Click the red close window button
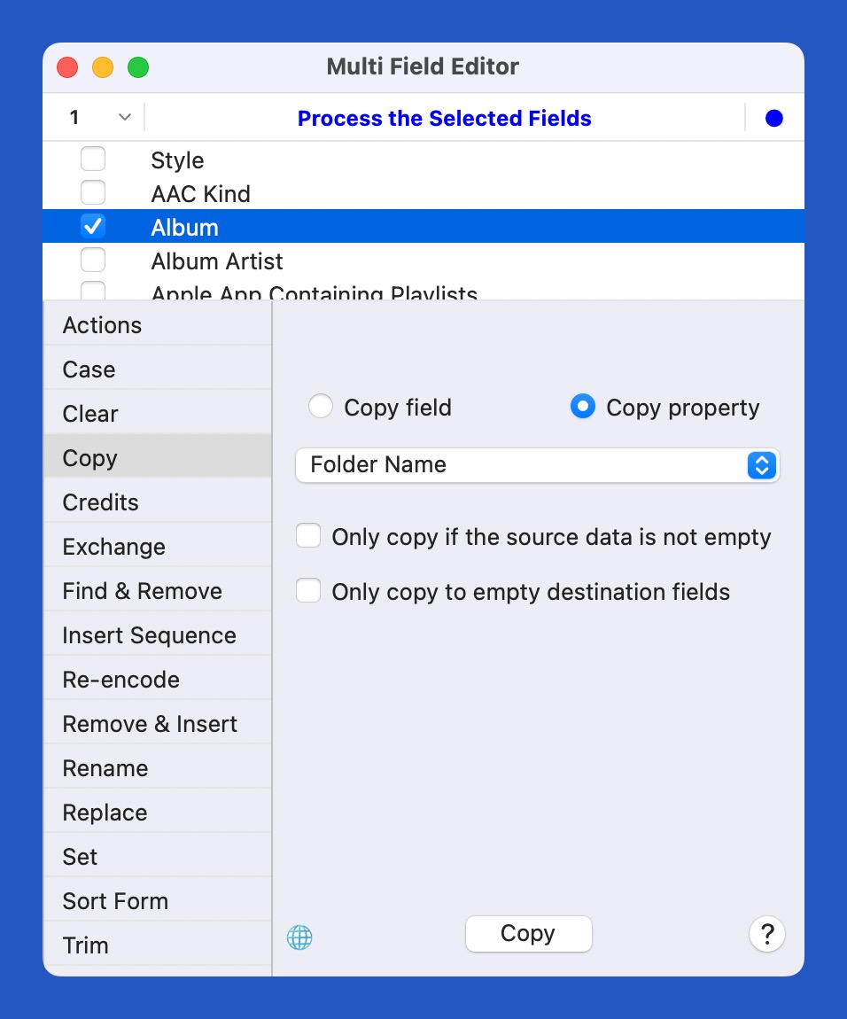The height and width of the screenshot is (1019, 847). (x=67, y=67)
